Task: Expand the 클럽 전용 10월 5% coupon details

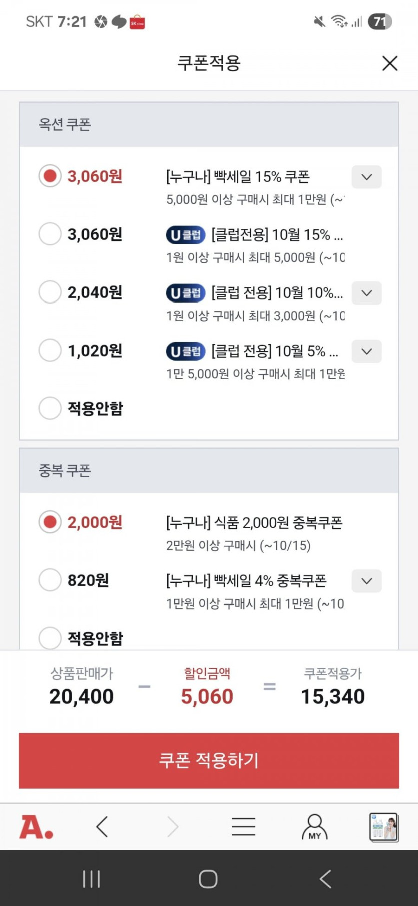Action: 366,351
